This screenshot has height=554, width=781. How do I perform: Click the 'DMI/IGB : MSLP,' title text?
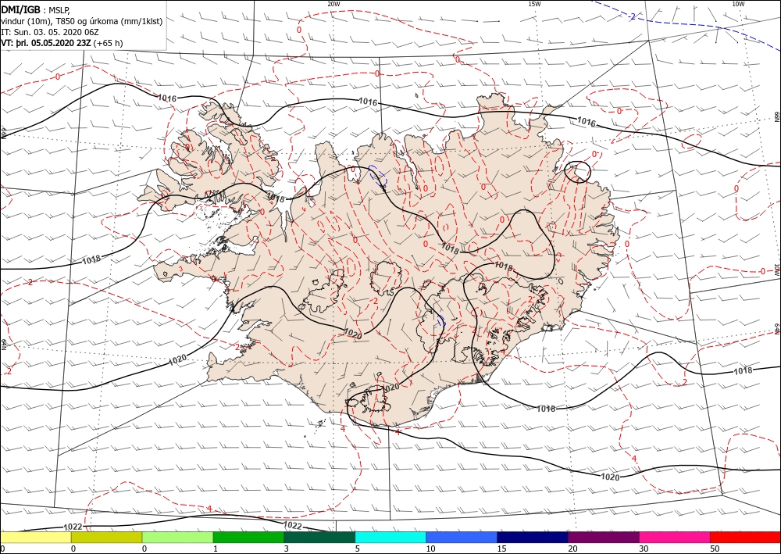[36, 10]
